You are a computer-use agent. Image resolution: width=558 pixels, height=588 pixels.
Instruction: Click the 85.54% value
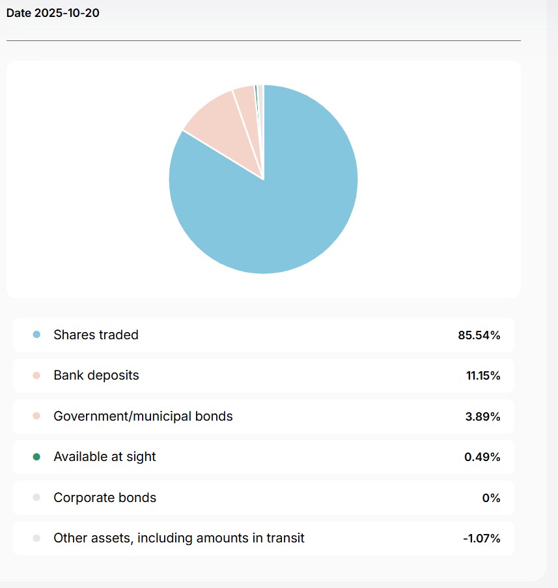pyautogui.click(x=479, y=335)
